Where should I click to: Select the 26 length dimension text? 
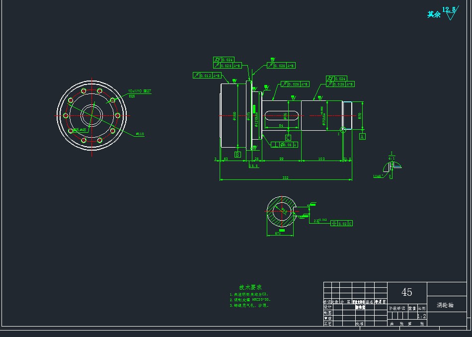[x=257, y=159]
